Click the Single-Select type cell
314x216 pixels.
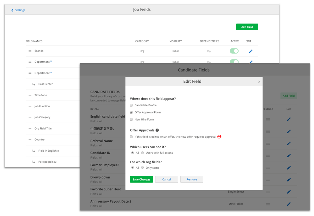point(236,192)
